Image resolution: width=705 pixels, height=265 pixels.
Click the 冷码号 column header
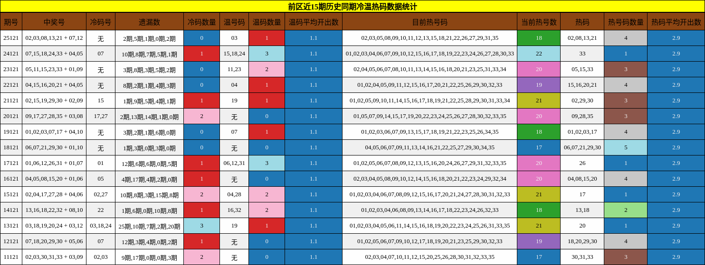pos(101,22)
